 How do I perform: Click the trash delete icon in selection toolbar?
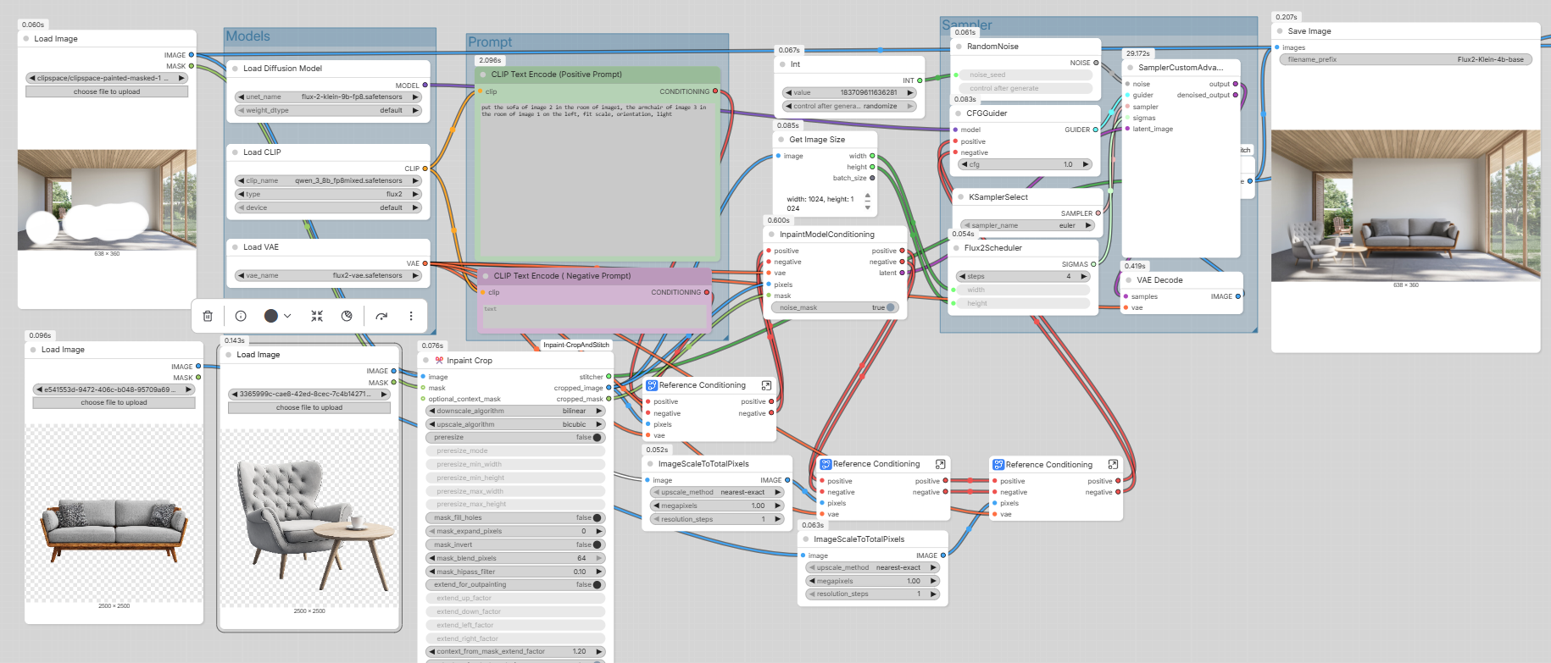208,316
